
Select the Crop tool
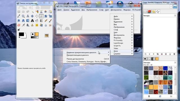pyautogui.click(x=41, y=16)
